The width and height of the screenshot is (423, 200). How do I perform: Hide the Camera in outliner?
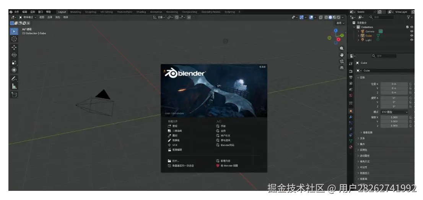pyautogui.click(x=412, y=31)
